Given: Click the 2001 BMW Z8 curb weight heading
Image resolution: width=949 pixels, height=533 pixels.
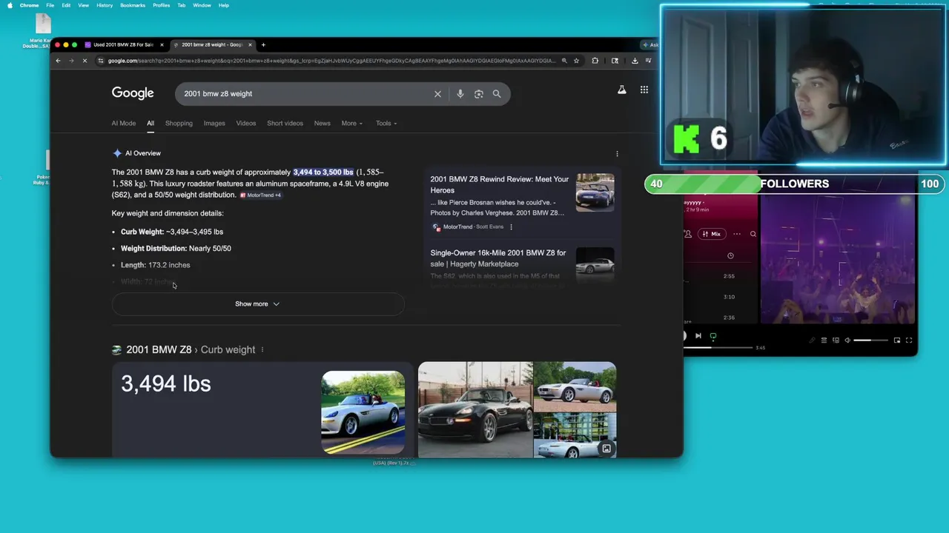Looking at the screenshot, I should click(191, 349).
